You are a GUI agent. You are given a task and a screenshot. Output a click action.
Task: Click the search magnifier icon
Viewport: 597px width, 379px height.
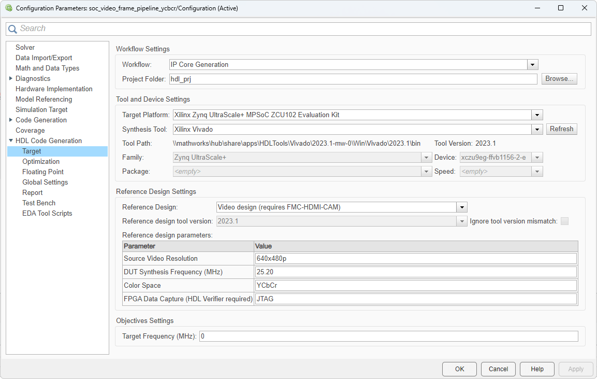[x=12, y=29]
